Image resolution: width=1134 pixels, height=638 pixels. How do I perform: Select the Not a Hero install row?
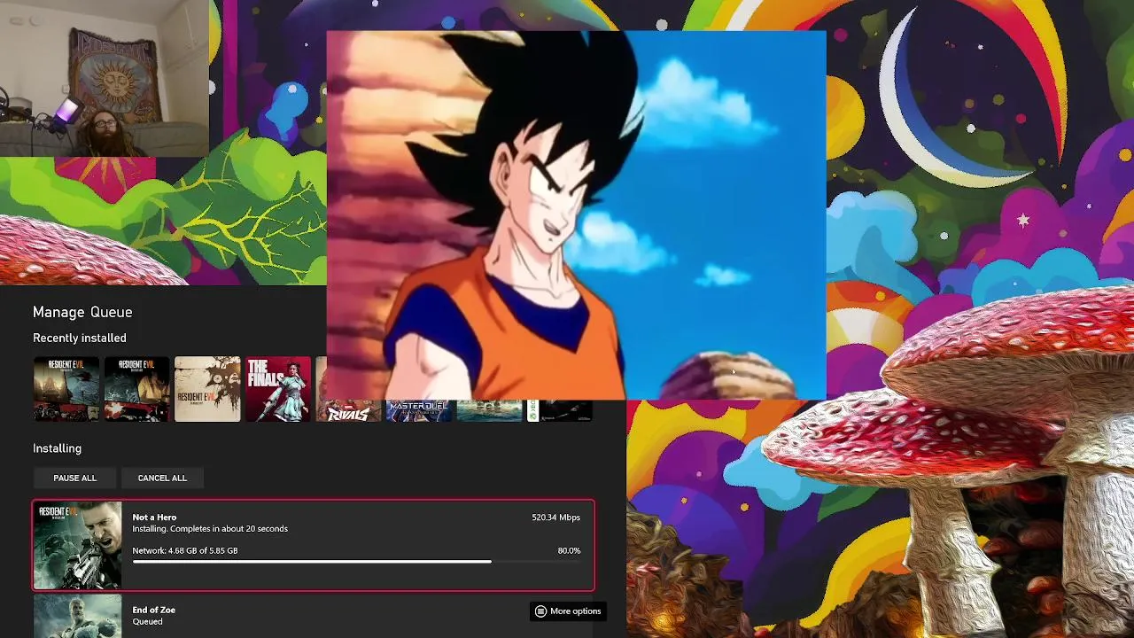314,545
